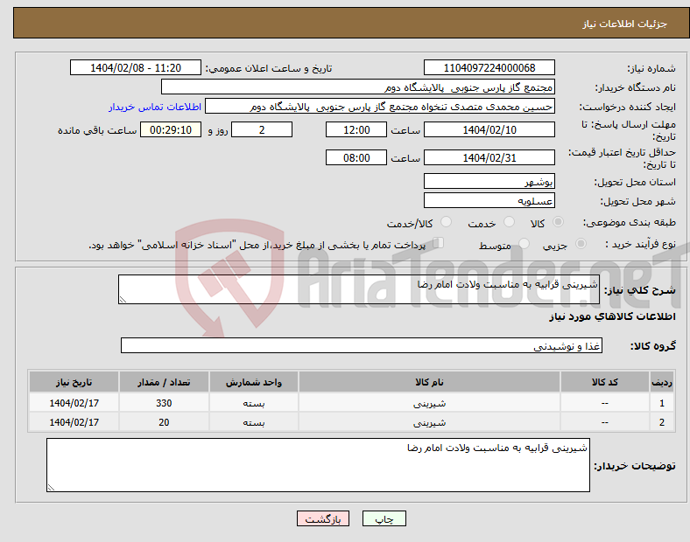This screenshot has width=690, height=542.
Task: Click the response deadline time 12:00
Action: tap(356, 129)
